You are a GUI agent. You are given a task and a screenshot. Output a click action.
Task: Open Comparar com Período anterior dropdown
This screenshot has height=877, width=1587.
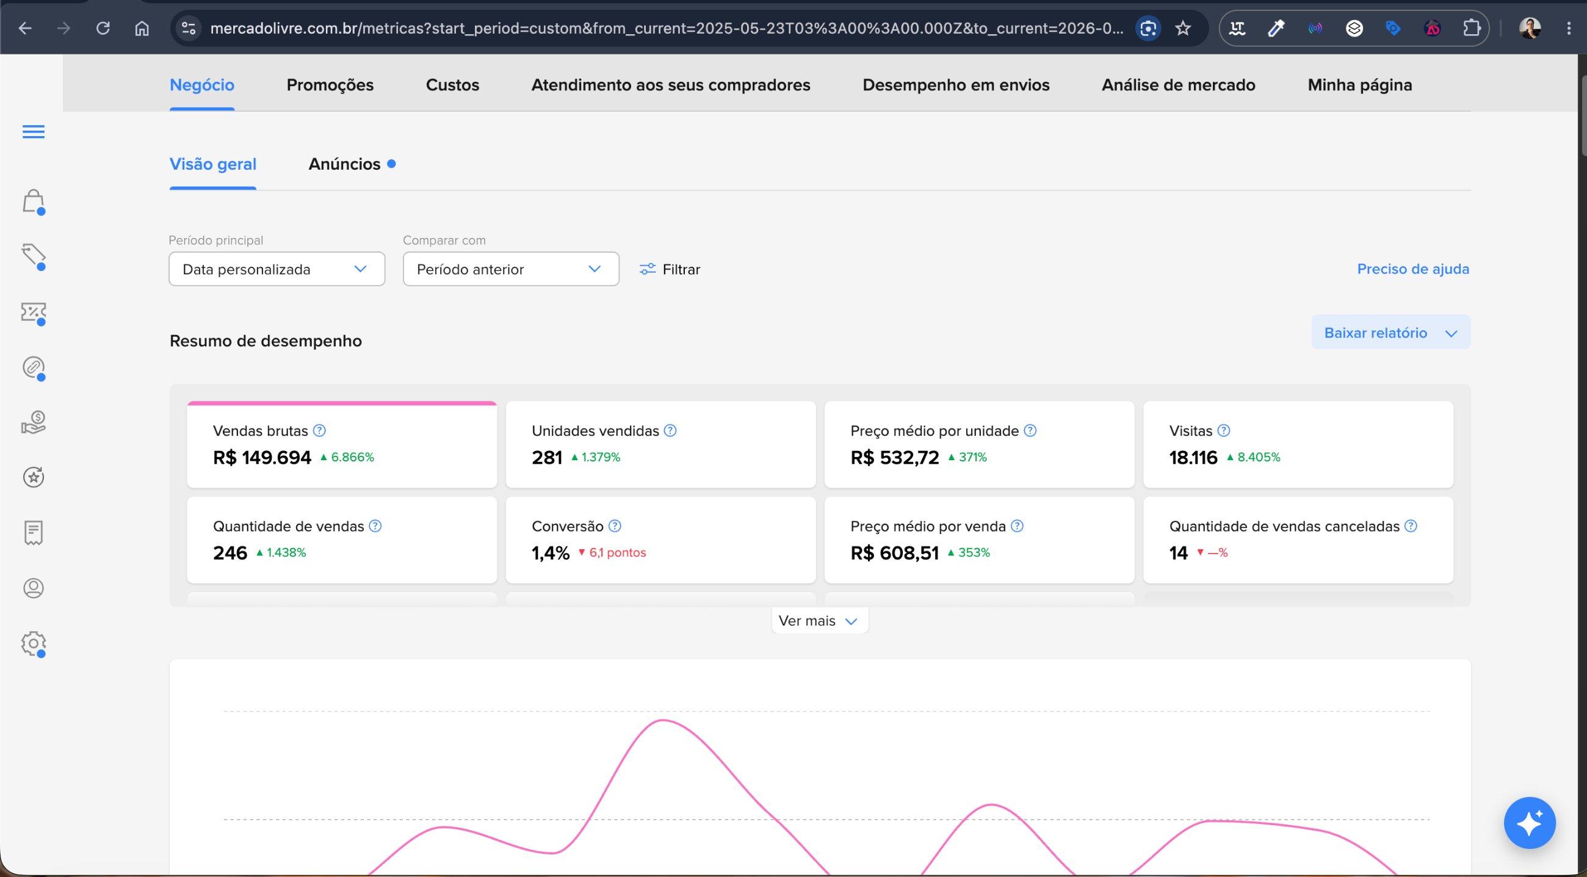(x=511, y=269)
